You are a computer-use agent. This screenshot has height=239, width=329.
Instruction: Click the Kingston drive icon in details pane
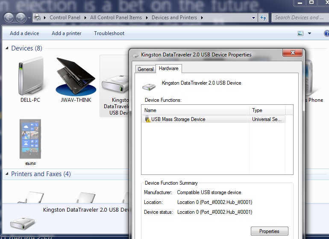click(23, 223)
